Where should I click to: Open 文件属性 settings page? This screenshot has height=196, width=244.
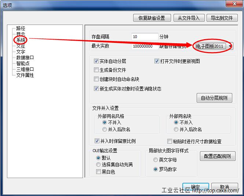25,75
